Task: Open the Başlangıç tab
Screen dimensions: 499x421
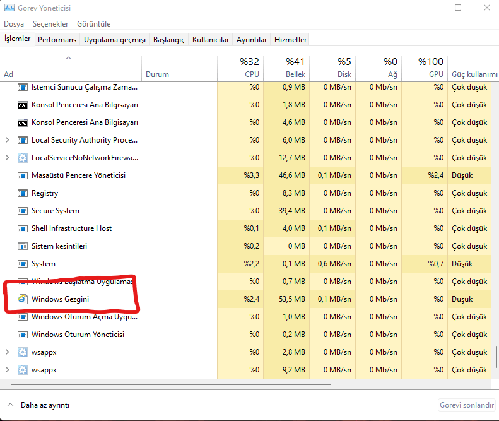Action: (x=168, y=40)
